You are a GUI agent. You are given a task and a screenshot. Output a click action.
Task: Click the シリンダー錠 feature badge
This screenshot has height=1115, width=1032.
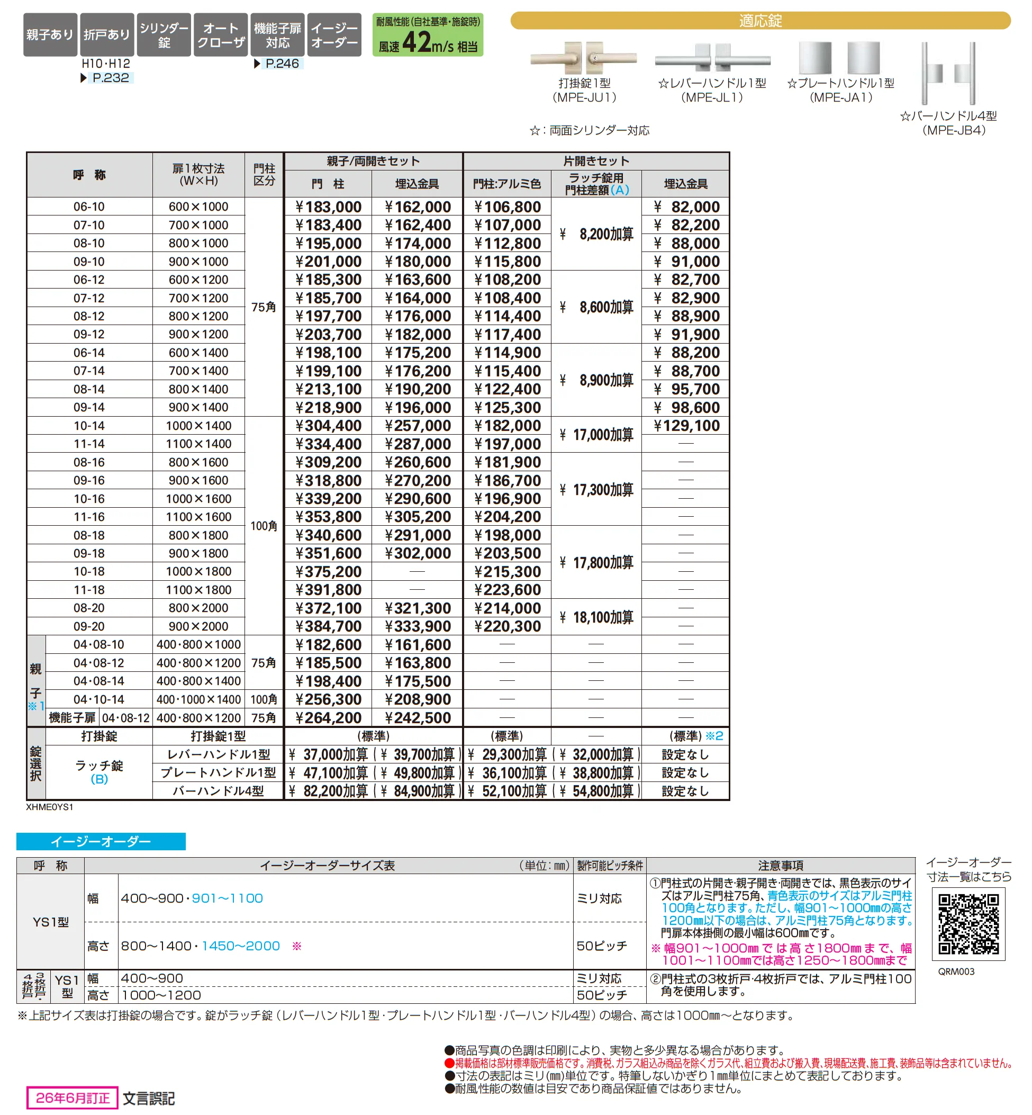pyautogui.click(x=164, y=34)
